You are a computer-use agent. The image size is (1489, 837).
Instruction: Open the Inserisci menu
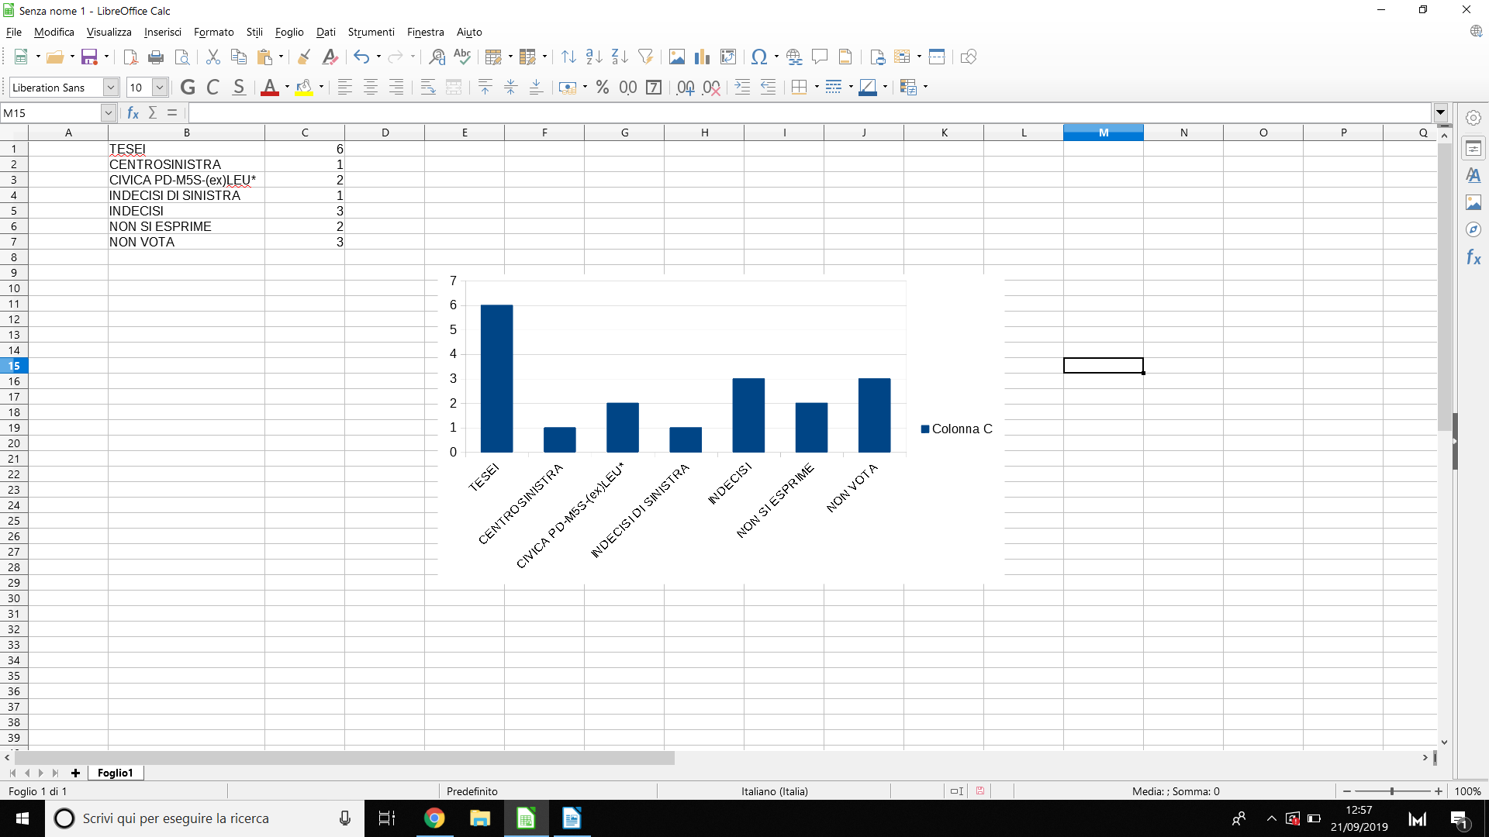click(x=162, y=32)
